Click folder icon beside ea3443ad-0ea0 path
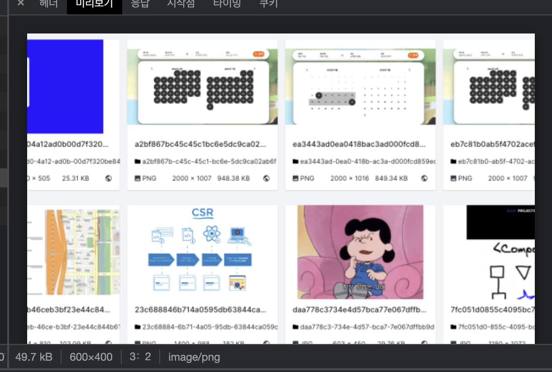 [295, 162]
